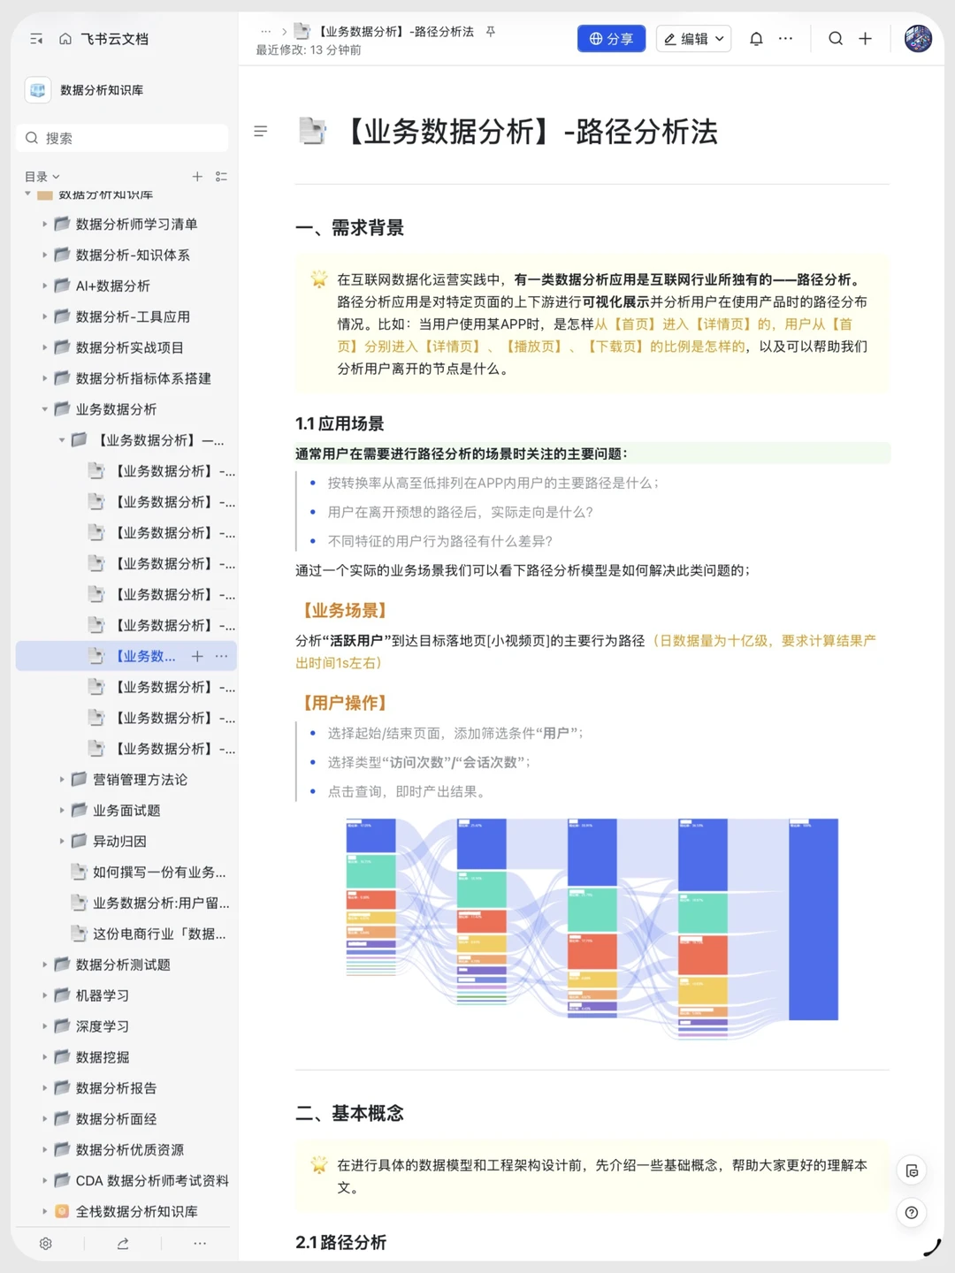
Task: Open sidebar bottom more options
Action: coord(200,1244)
